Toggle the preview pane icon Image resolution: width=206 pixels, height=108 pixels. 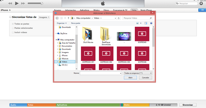point(146,23)
